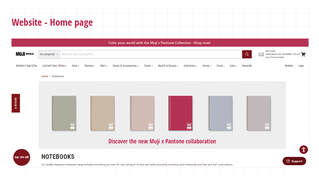The width and height of the screenshot is (319, 179).
Task: Click the magnifier search button
Action: point(247,54)
